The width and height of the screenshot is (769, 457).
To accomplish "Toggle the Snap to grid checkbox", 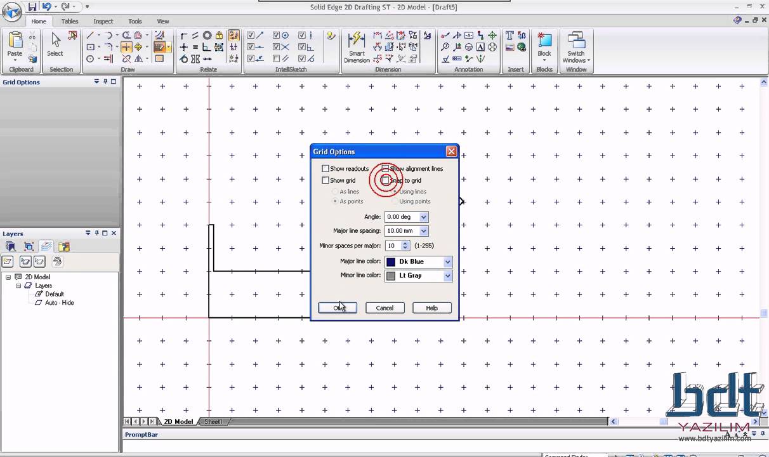I will (385, 180).
